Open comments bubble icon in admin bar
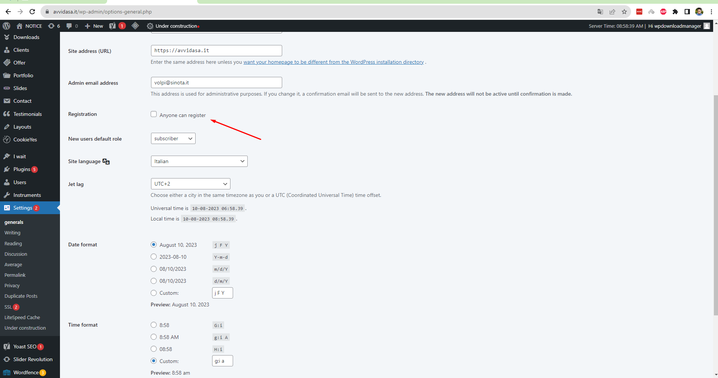Viewport: 718px width, 378px height. click(x=69, y=26)
